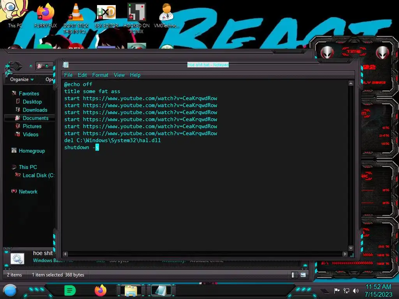Click Notepad vertical scrollbar down arrow
The image size is (399, 299).
coord(351,248)
